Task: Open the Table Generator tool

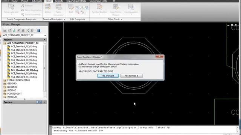Action: click(58, 10)
